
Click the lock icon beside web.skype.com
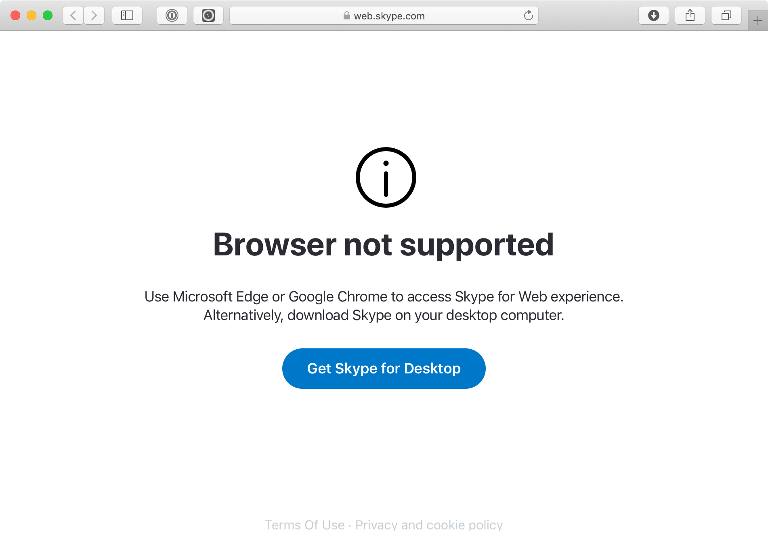tap(346, 16)
